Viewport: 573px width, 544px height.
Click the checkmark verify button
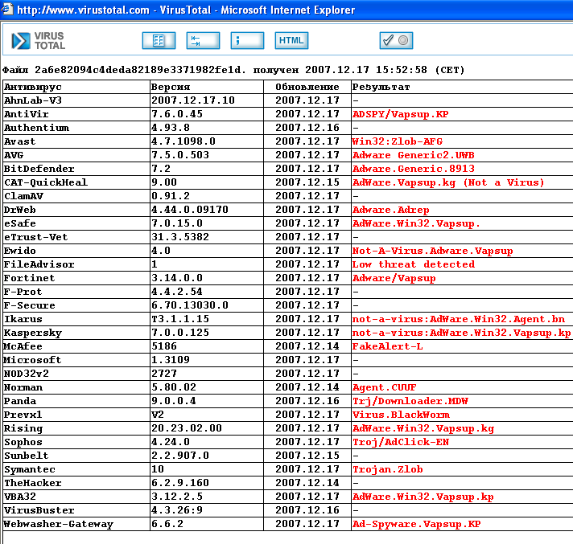396,40
